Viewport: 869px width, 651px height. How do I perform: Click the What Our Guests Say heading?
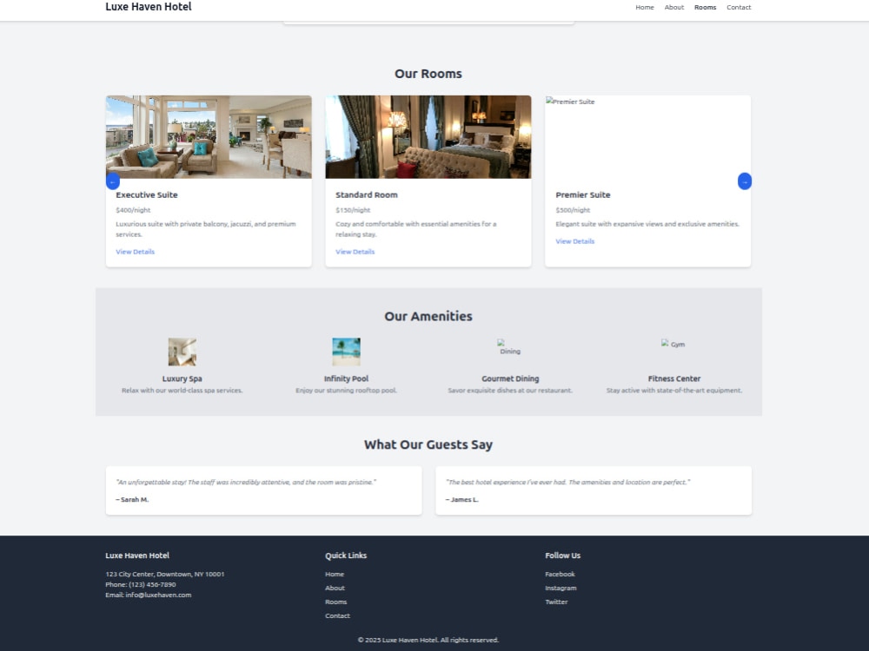click(x=428, y=444)
